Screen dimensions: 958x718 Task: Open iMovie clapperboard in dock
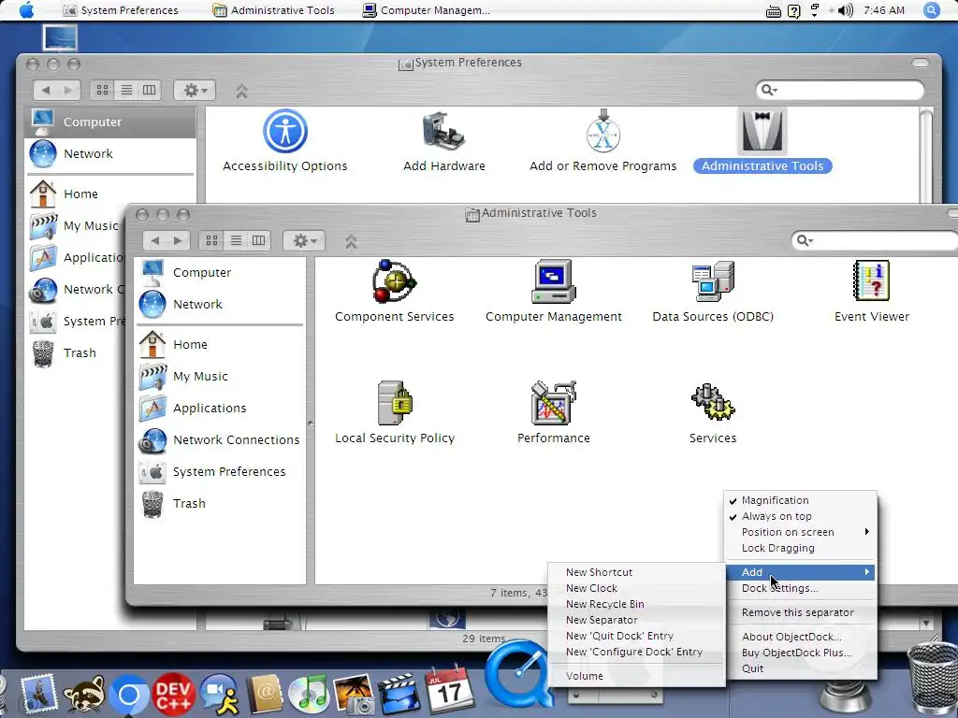(x=399, y=694)
